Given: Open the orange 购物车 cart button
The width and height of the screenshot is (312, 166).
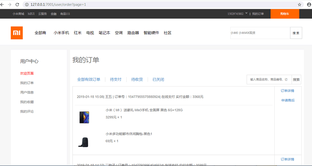Looking at the screenshot, I should point(285,14).
